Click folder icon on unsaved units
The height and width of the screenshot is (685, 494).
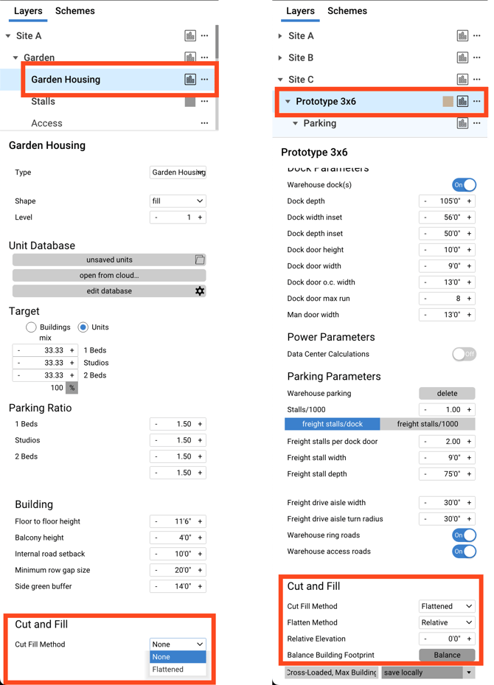[x=200, y=260]
